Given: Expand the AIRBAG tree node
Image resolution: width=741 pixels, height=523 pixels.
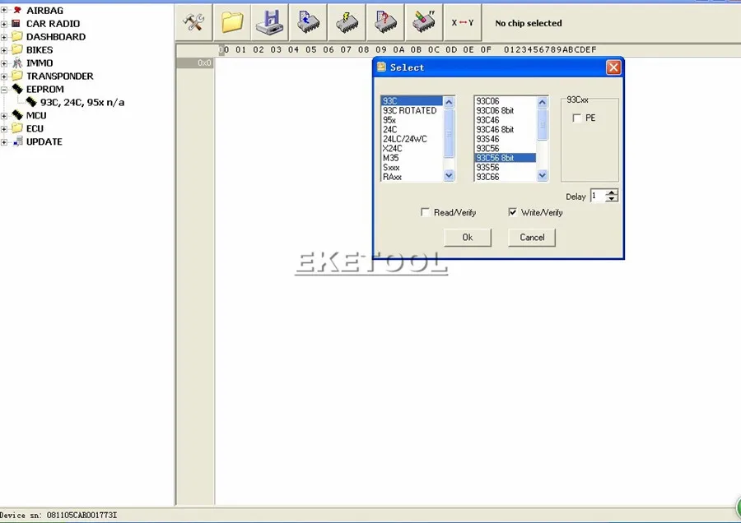Looking at the screenshot, I should click(4, 10).
